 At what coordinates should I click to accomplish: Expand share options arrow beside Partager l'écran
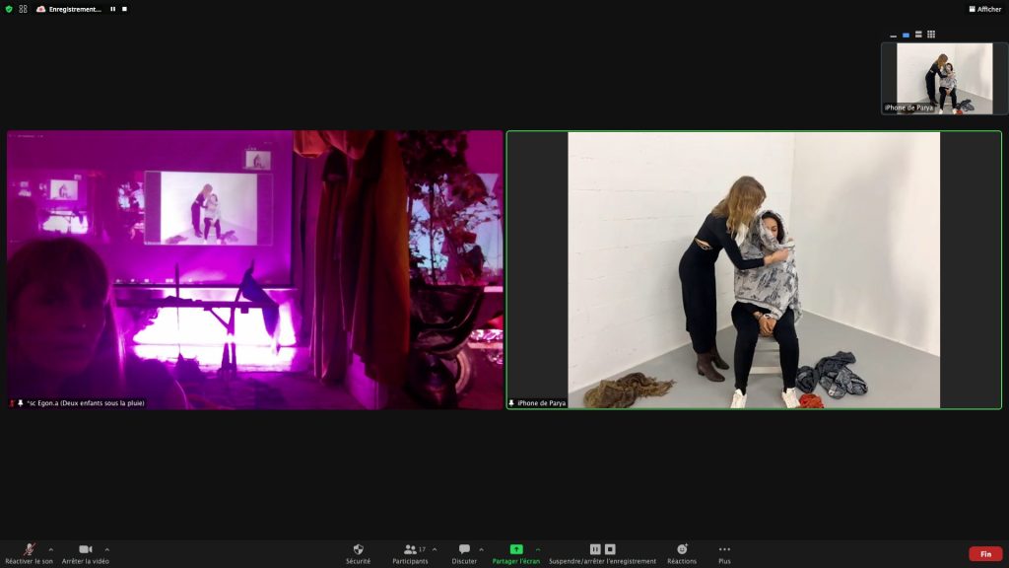tap(538, 549)
